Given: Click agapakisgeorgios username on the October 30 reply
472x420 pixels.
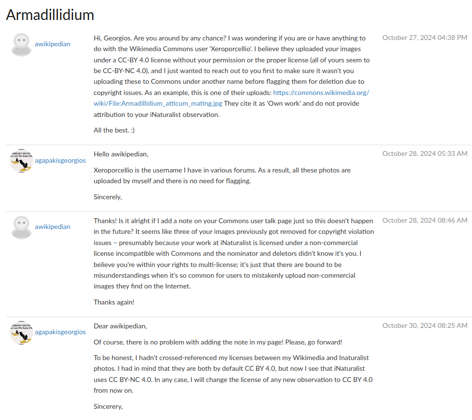Looking at the screenshot, I should point(60,332).
